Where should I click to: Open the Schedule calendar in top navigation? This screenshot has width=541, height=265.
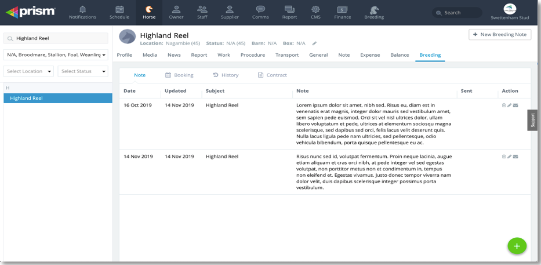(119, 12)
